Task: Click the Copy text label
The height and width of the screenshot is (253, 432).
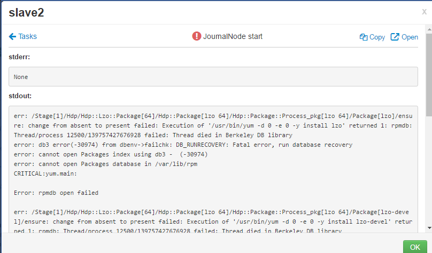Action: pyautogui.click(x=377, y=37)
